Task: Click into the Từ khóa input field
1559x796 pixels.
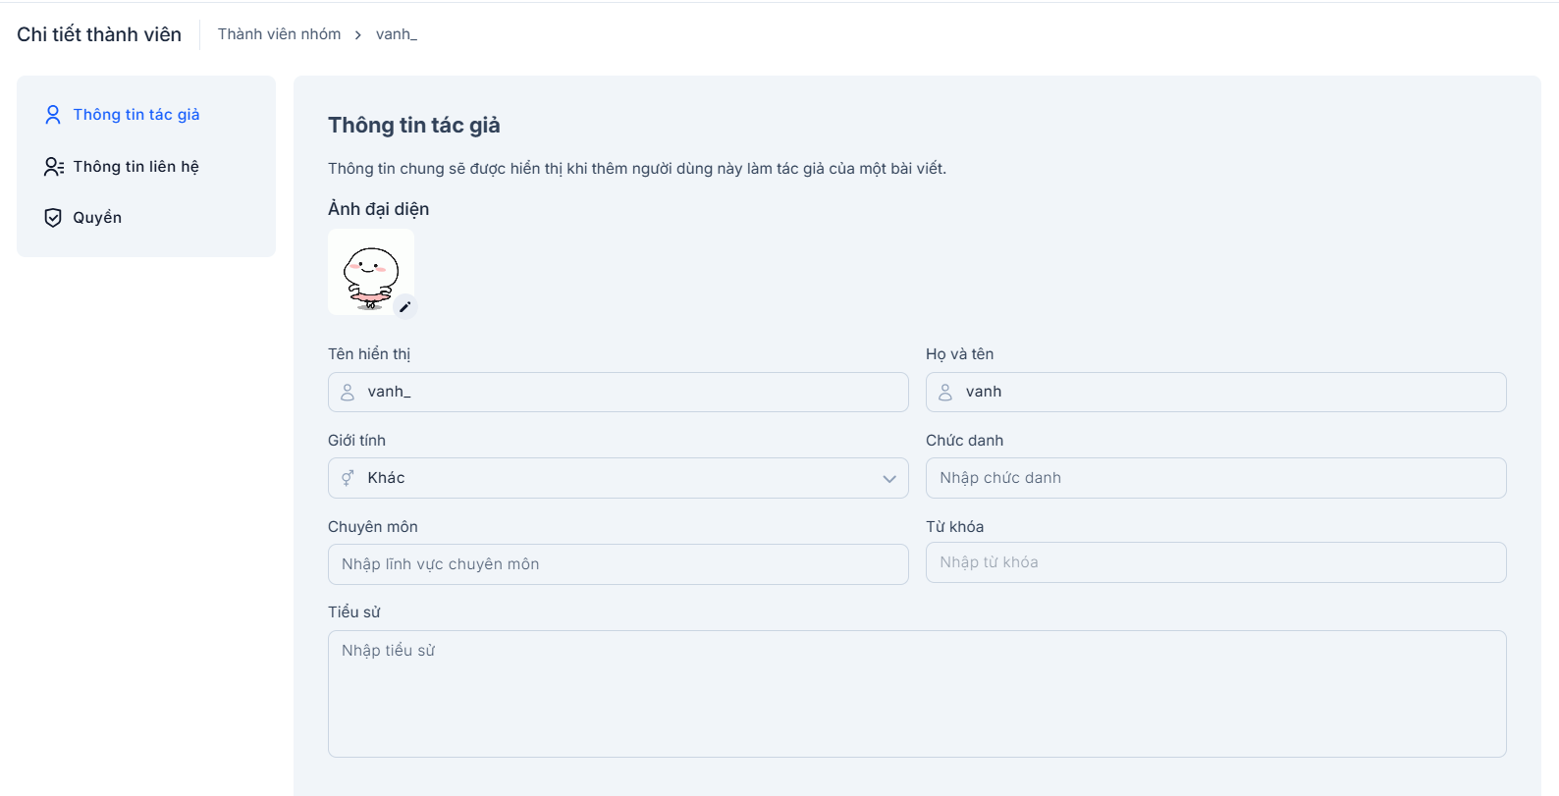Action: point(1215,562)
